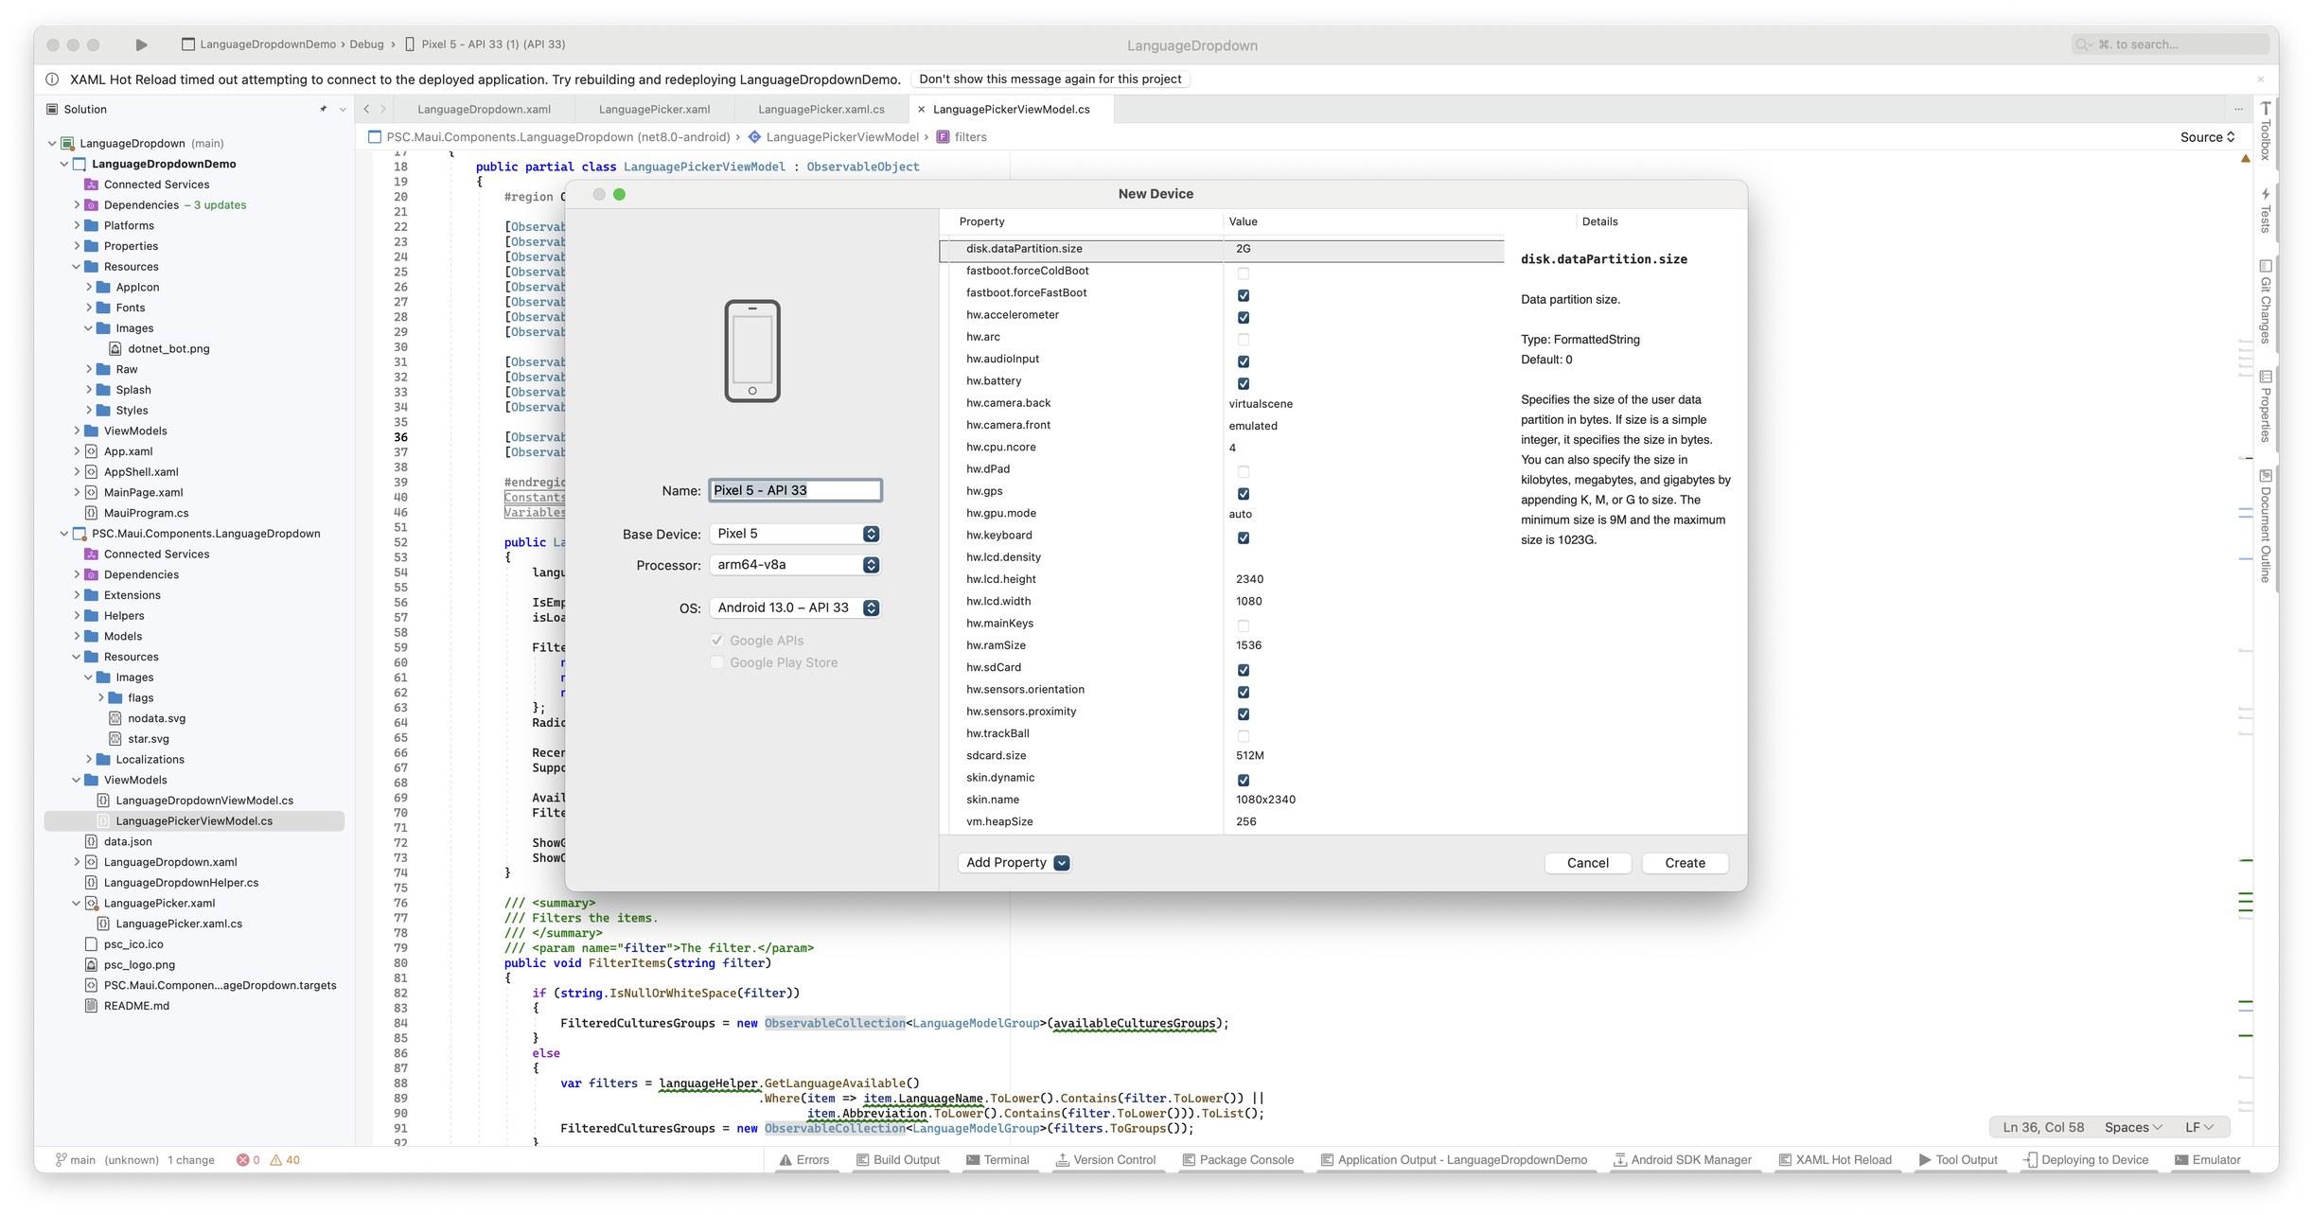Open the Git Changes side panel
Image resolution: width=2312 pixels, height=1215 pixels.
point(2266,301)
